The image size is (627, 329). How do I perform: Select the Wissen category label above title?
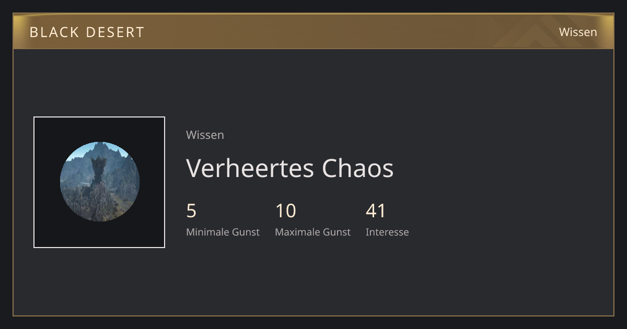pyautogui.click(x=205, y=135)
